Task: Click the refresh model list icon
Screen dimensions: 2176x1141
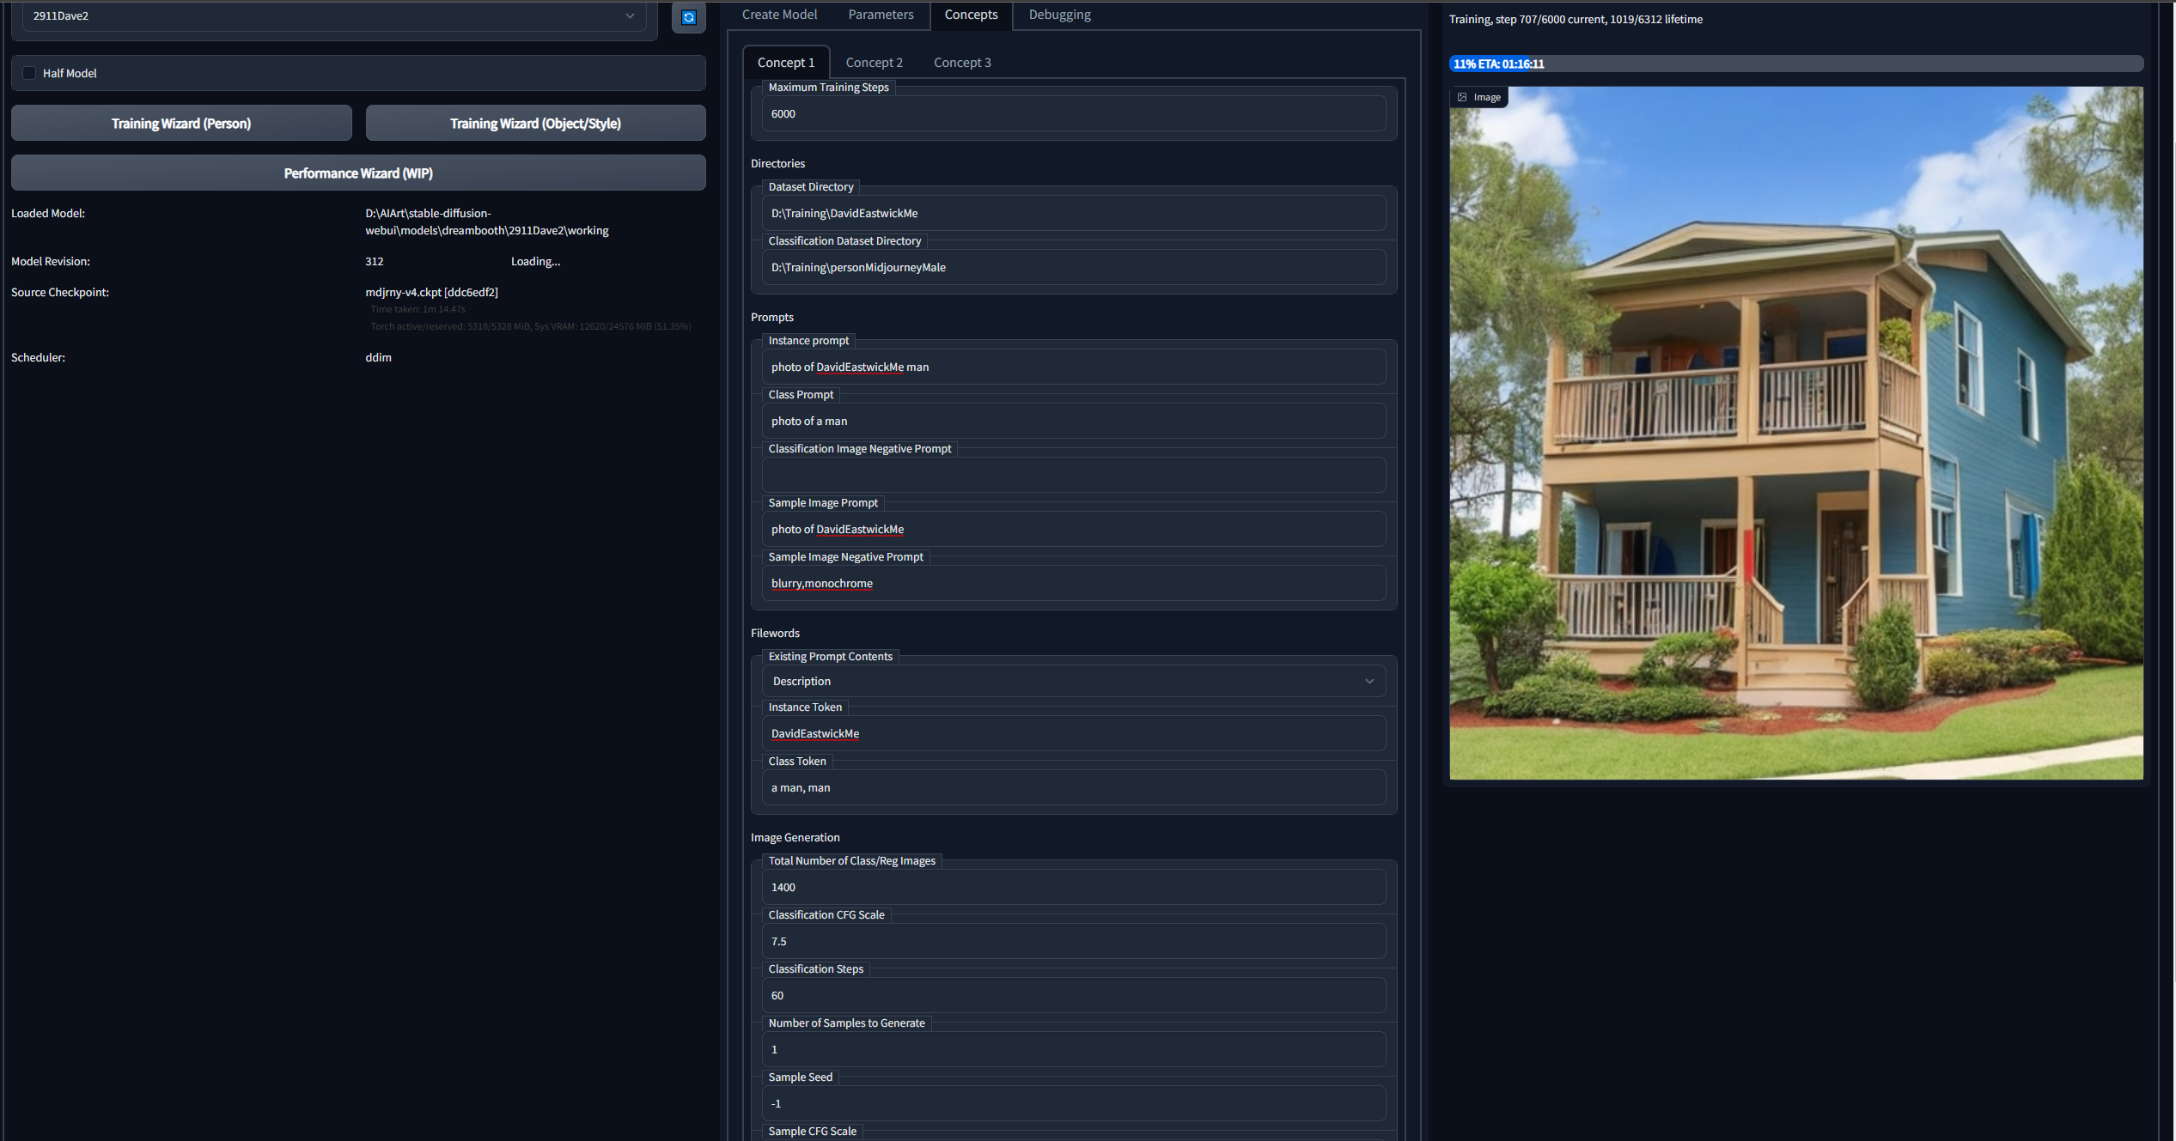Action: click(688, 17)
